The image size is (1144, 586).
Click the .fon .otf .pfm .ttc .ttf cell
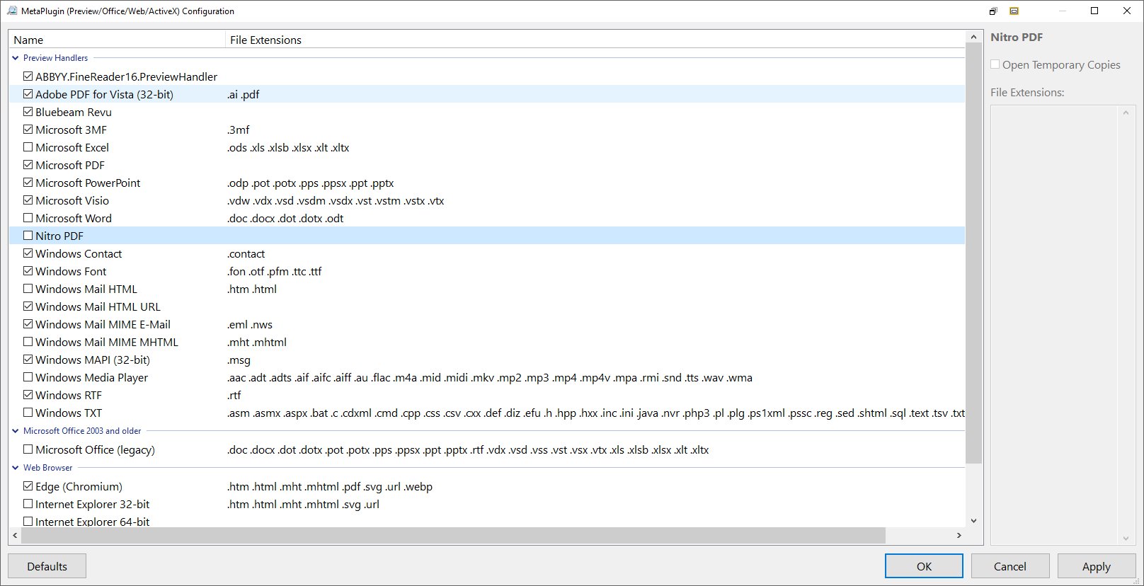click(275, 271)
